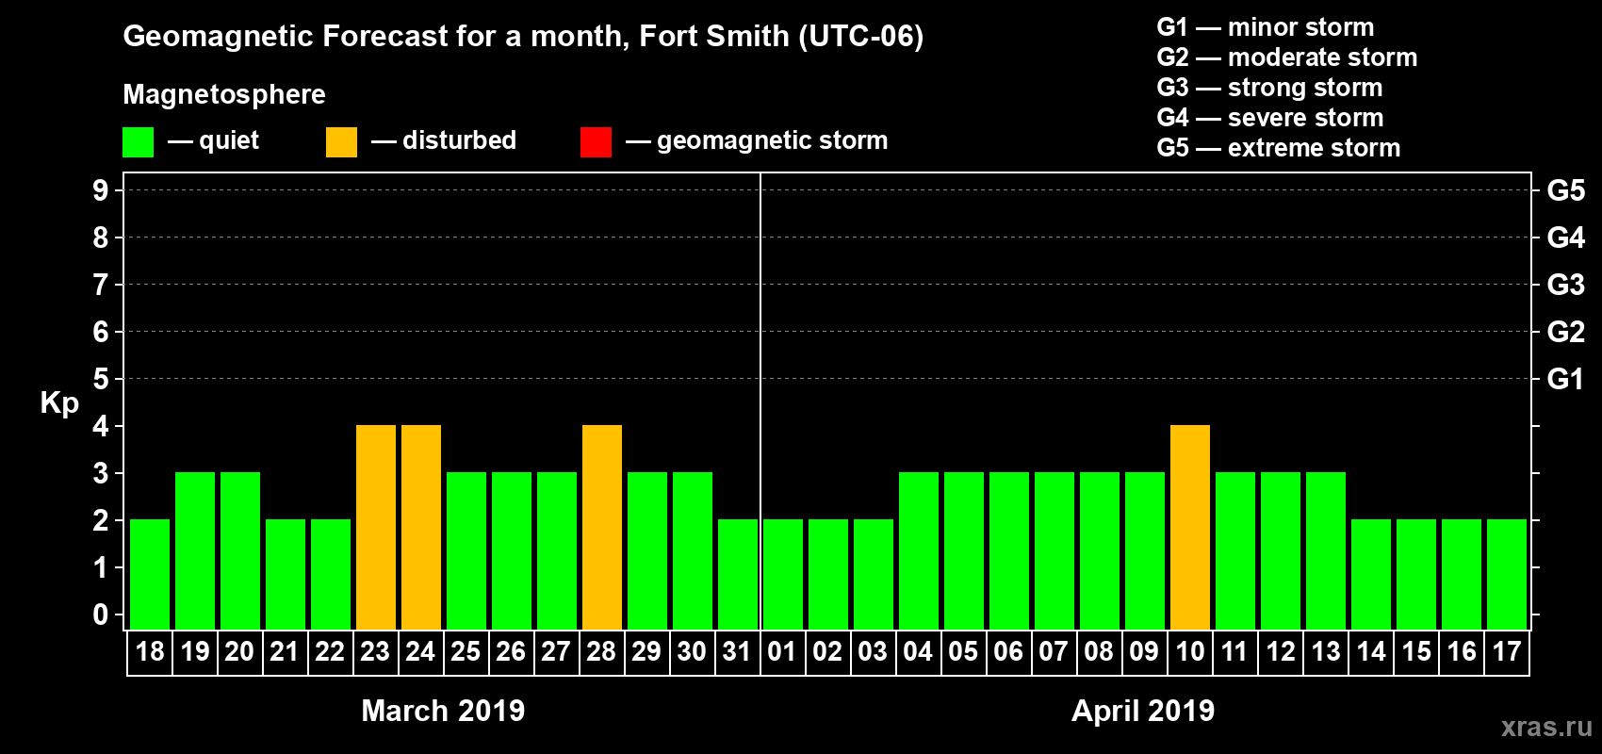
Task: Click the Kp axis value 9
Action: [x=101, y=190]
